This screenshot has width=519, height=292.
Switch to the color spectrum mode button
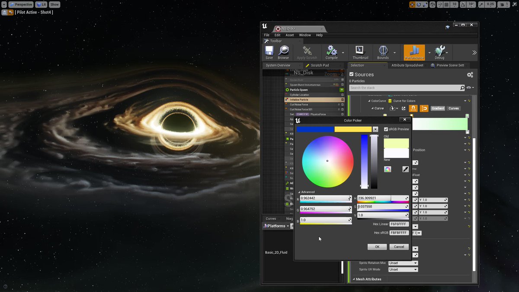(x=388, y=169)
